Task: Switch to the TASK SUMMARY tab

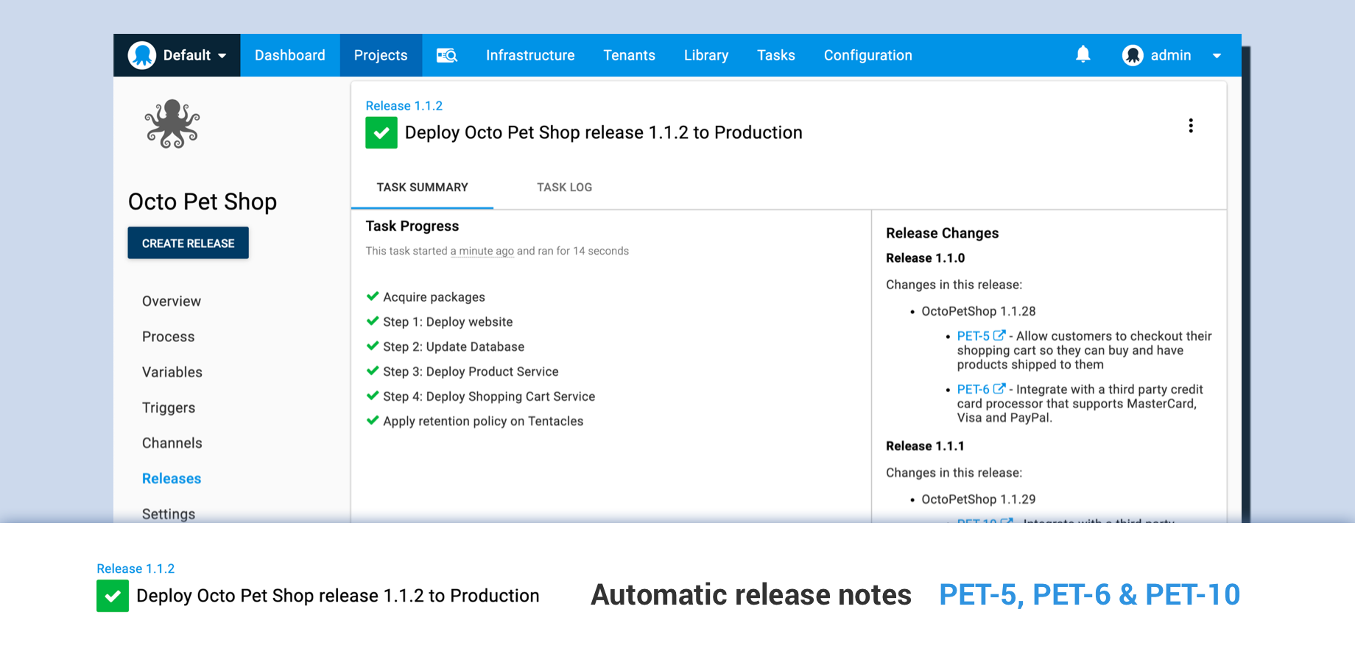Action: click(x=423, y=188)
